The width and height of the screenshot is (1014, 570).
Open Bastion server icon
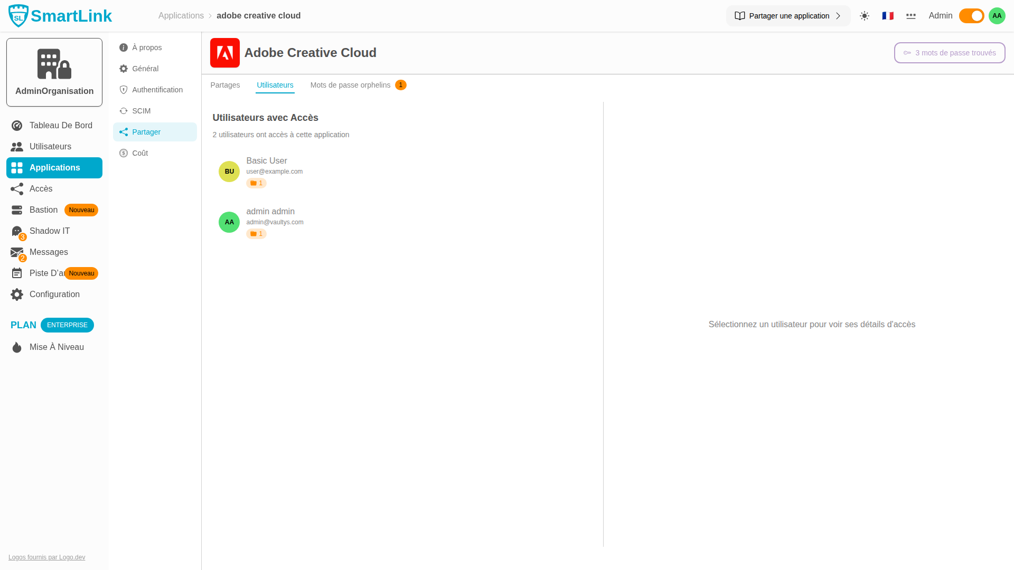17,210
